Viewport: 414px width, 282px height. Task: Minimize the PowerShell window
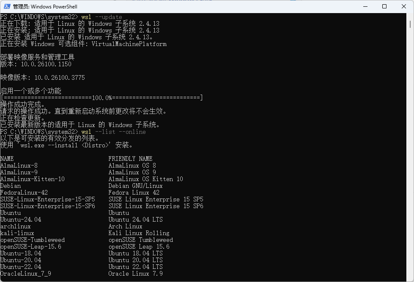pyautogui.click(x=365, y=6)
